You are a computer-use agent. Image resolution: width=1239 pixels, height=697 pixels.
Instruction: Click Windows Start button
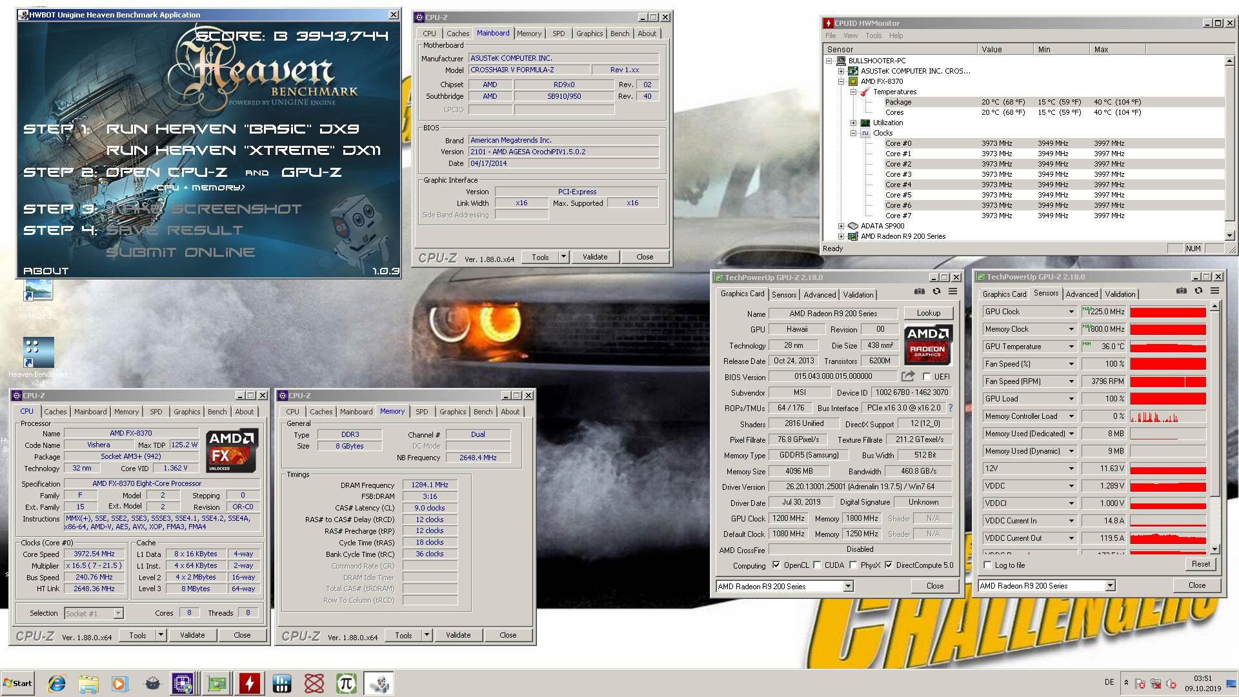(18, 683)
